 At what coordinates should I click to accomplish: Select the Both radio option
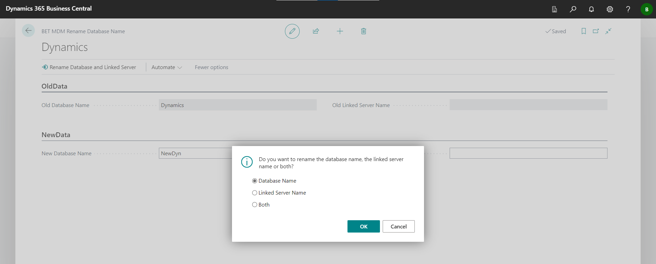click(255, 205)
